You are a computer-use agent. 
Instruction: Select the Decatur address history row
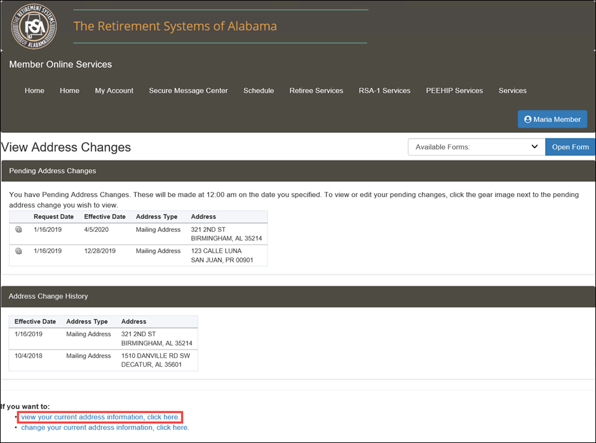(103, 360)
